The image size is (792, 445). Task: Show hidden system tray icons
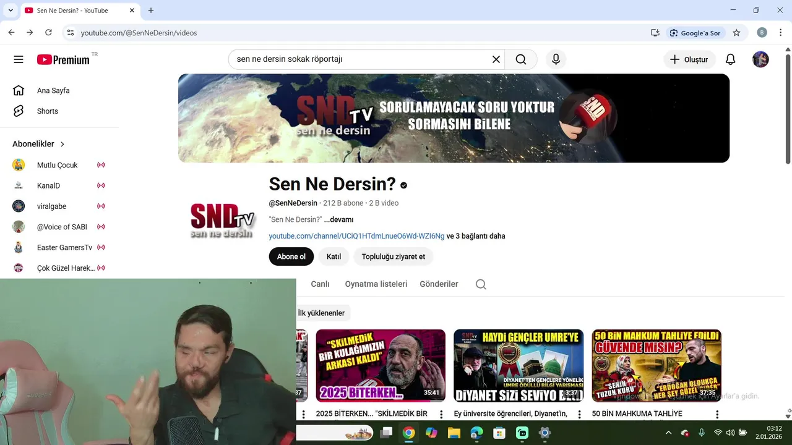(x=668, y=433)
